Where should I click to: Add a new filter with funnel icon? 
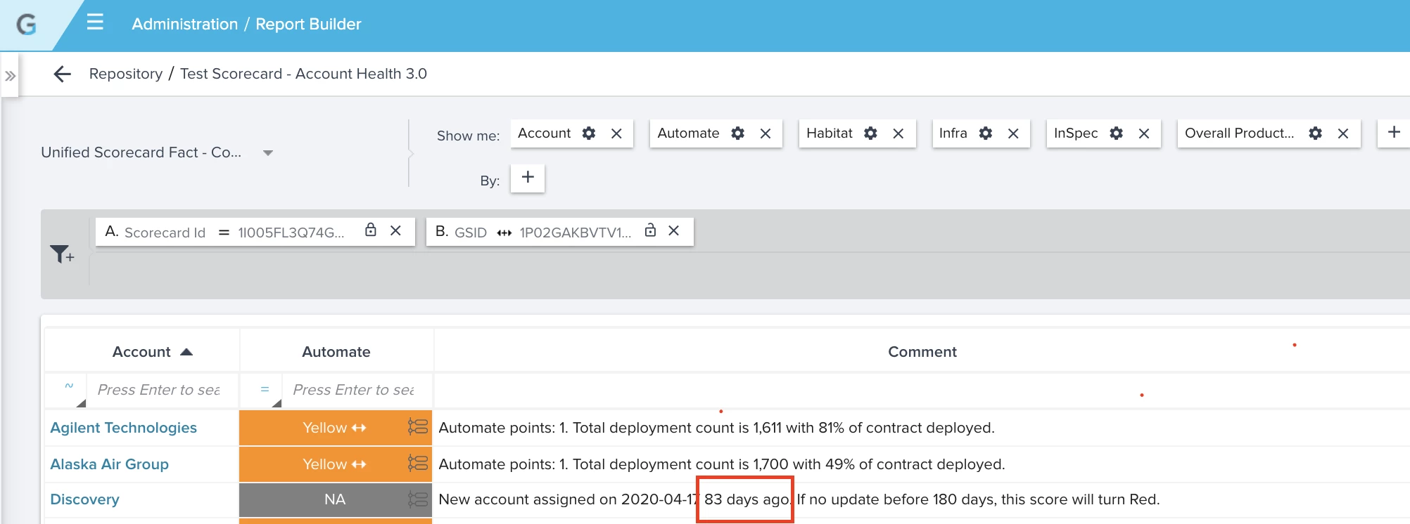point(62,254)
